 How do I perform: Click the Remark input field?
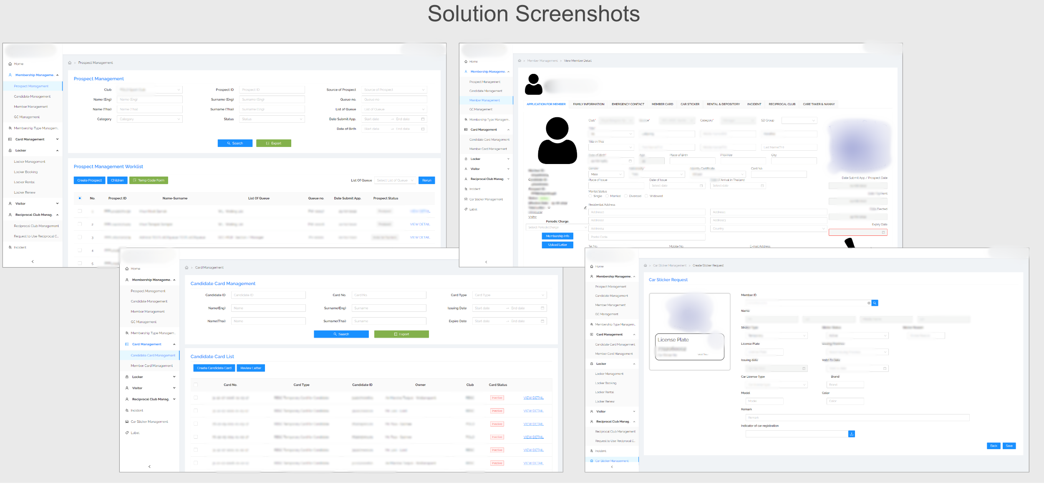point(857,417)
